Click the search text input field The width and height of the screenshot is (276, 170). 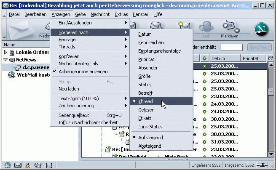(x=232, y=47)
